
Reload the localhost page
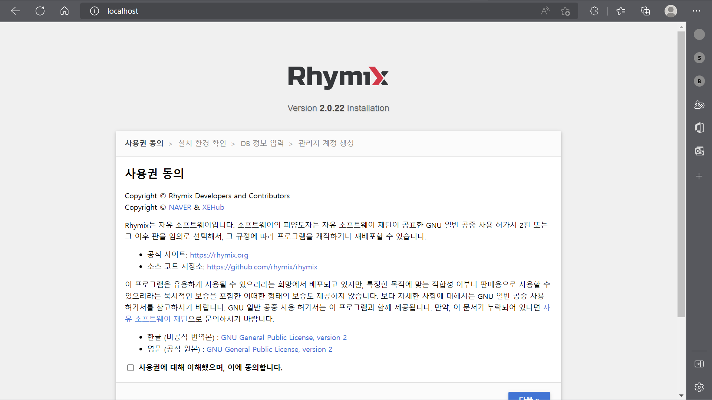coord(40,11)
